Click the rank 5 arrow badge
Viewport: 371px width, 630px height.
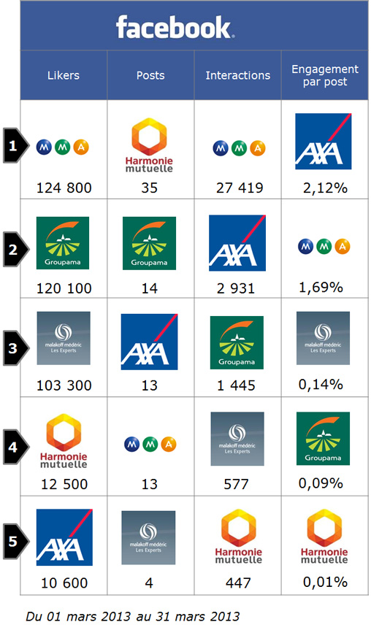[16, 541]
